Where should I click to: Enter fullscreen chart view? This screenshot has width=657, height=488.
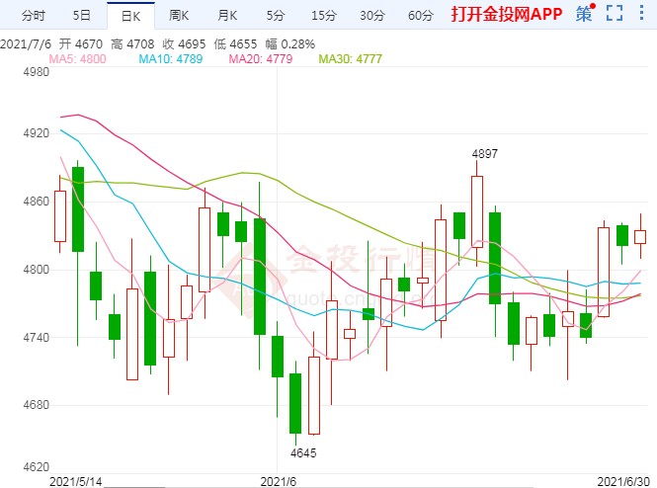615,14
